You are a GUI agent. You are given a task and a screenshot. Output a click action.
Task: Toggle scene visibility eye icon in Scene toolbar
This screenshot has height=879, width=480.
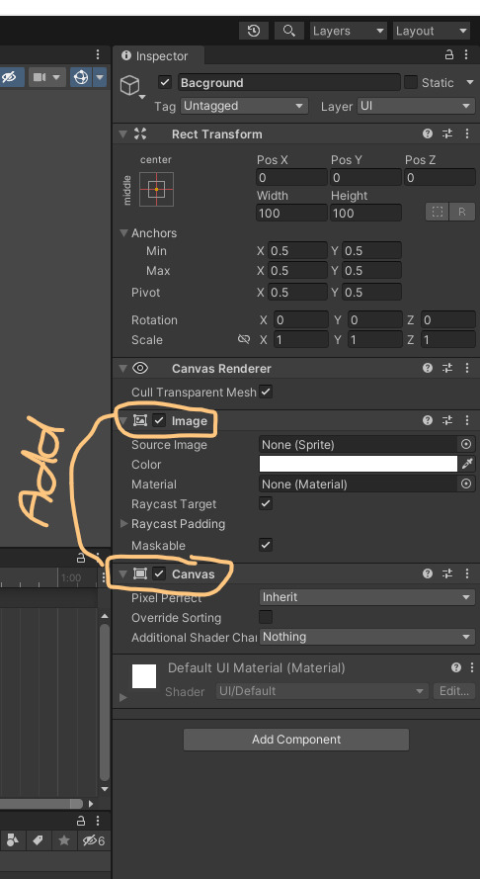[x=10, y=77]
